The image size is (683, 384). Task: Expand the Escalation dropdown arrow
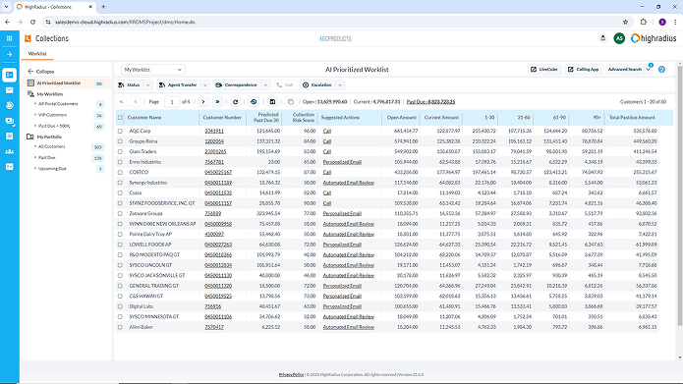point(340,84)
